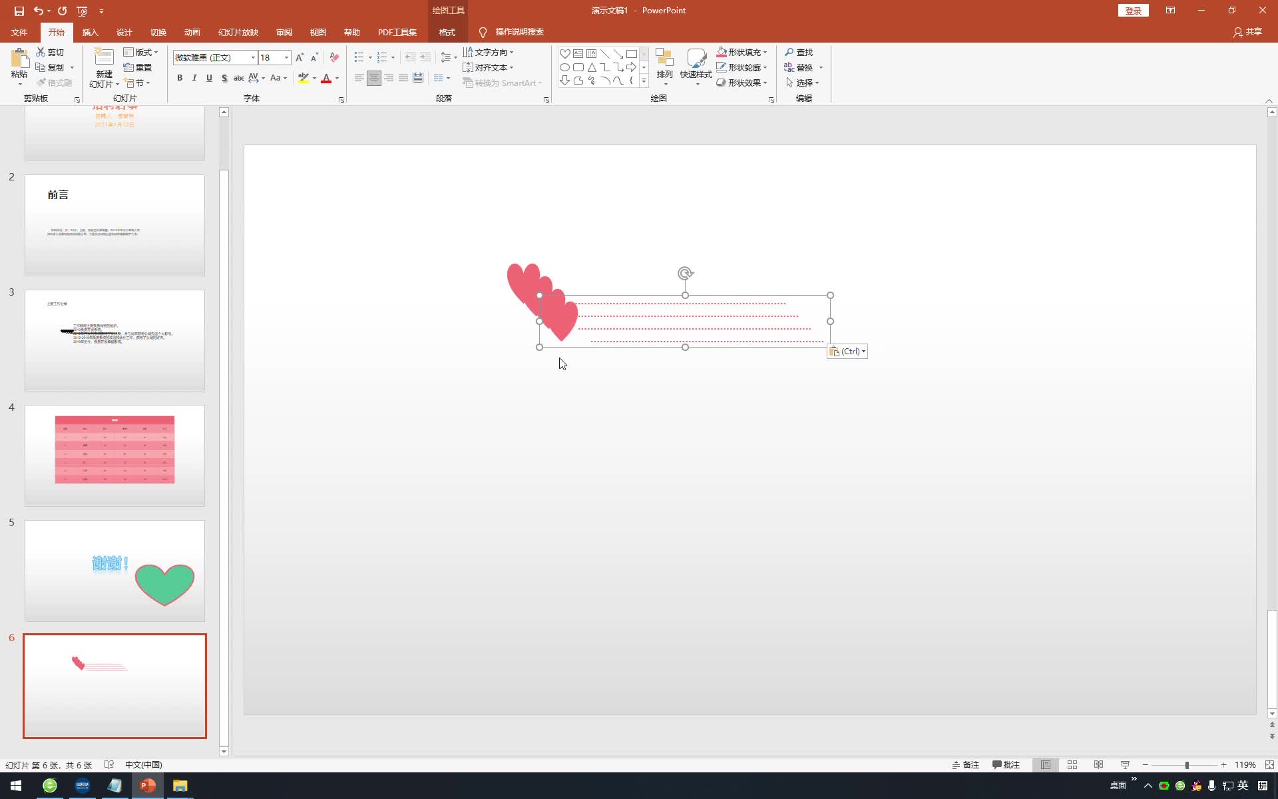
Task: Switch to slide sorter view icon
Action: pos(1072,765)
